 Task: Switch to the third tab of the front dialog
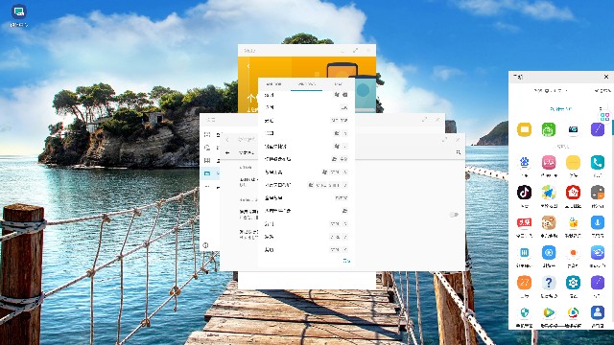tap(338, 83)
